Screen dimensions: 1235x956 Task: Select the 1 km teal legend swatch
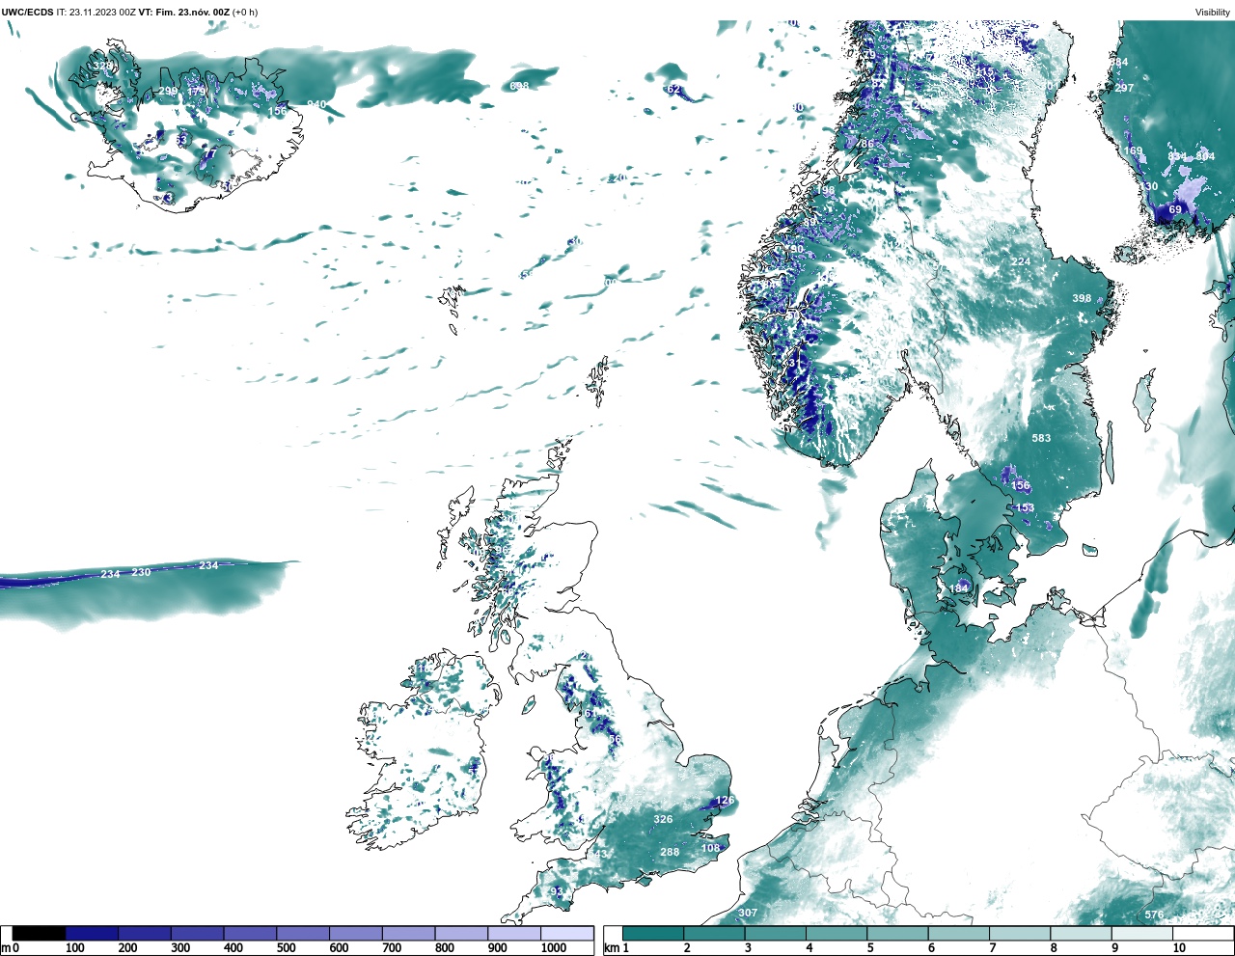pyautogui.click(x=653, y=934)
